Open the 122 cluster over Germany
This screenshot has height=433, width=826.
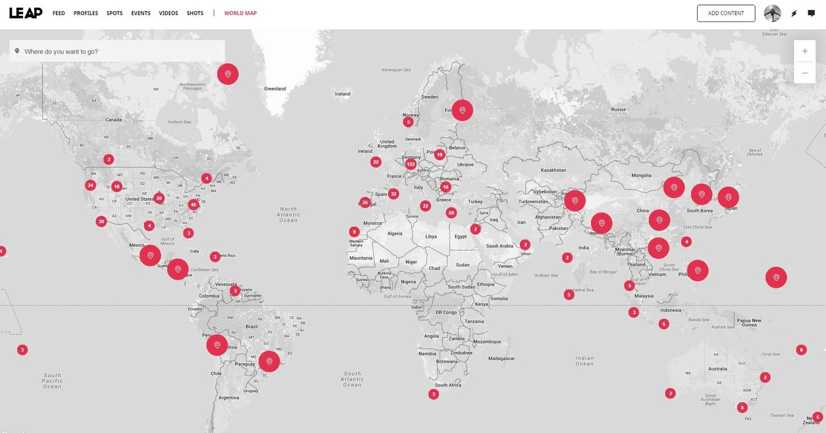pos(410,164)
